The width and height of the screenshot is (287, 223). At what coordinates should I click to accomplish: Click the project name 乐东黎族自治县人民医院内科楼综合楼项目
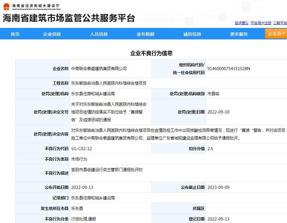coord(109,83)
